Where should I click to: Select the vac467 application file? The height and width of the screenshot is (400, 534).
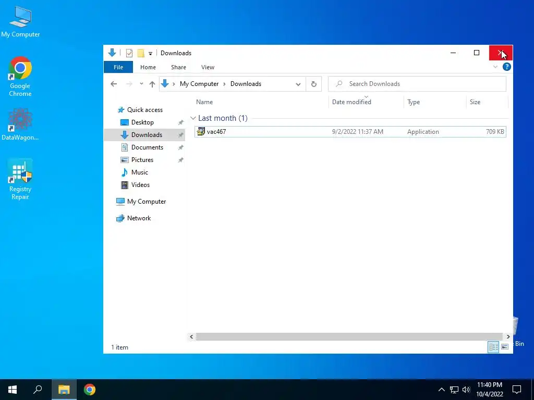[350, 132]
